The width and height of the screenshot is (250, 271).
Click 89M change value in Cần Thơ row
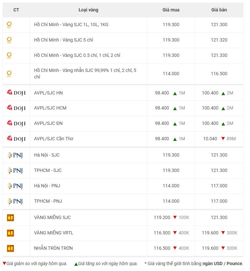pos(231,139)
